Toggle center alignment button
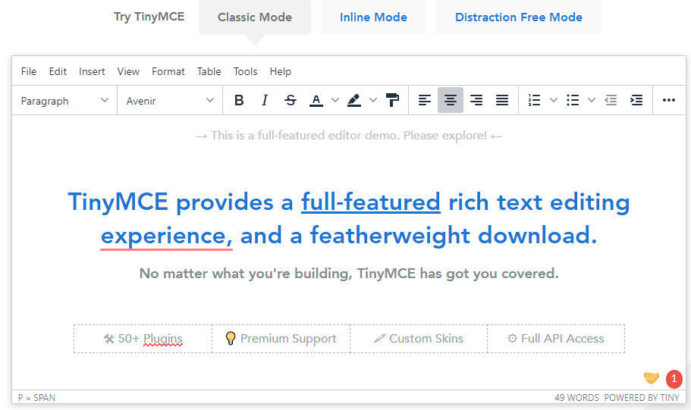The image size is (691, 410). point(451,100)
